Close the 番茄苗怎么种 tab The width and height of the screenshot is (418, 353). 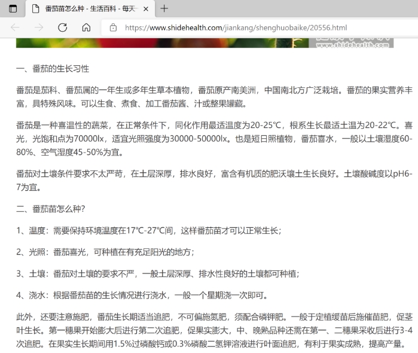pyautogui.click(x=146, y=9)
